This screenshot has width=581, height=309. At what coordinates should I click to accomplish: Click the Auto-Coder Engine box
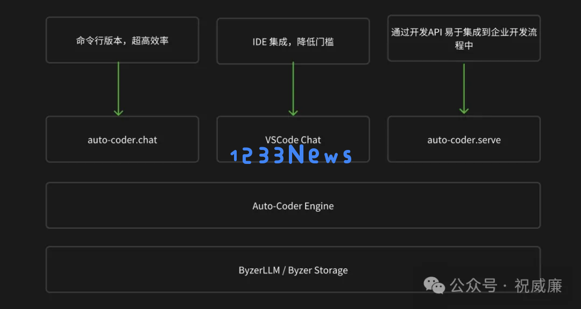(x=293, y=205)
